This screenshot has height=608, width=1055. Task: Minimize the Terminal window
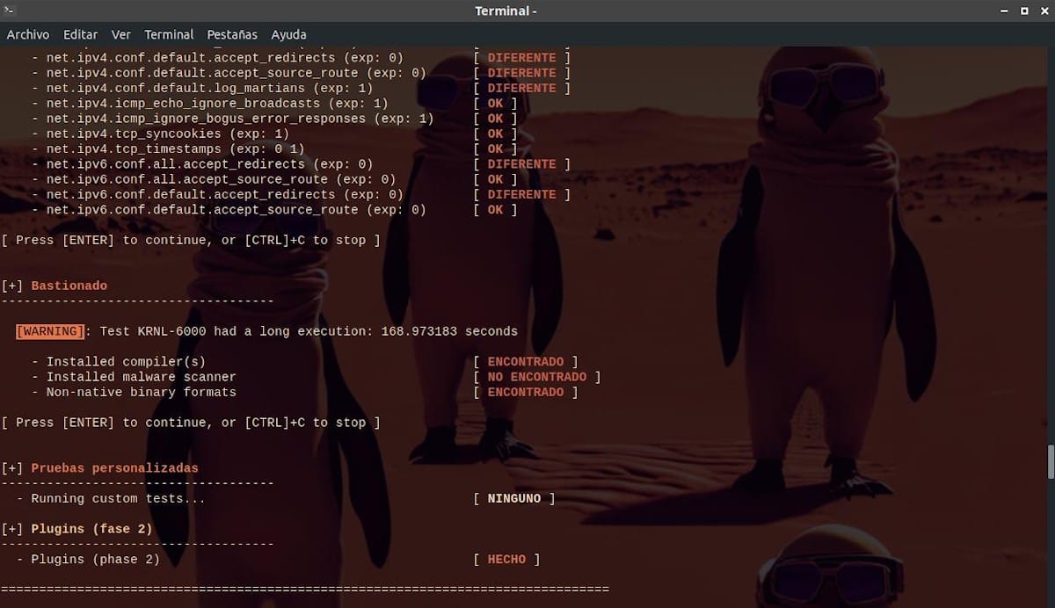click(x=1005, y=11)
